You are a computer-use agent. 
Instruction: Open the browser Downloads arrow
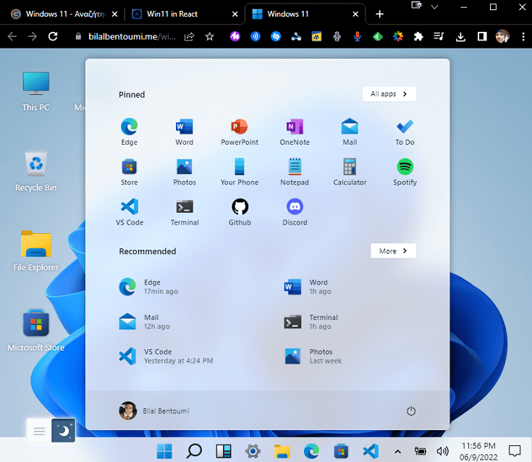tap(460, 36)
